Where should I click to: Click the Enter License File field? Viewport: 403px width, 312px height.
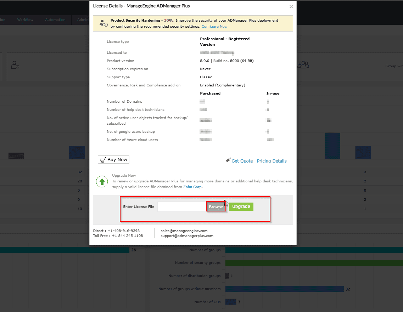pos(182,207)
